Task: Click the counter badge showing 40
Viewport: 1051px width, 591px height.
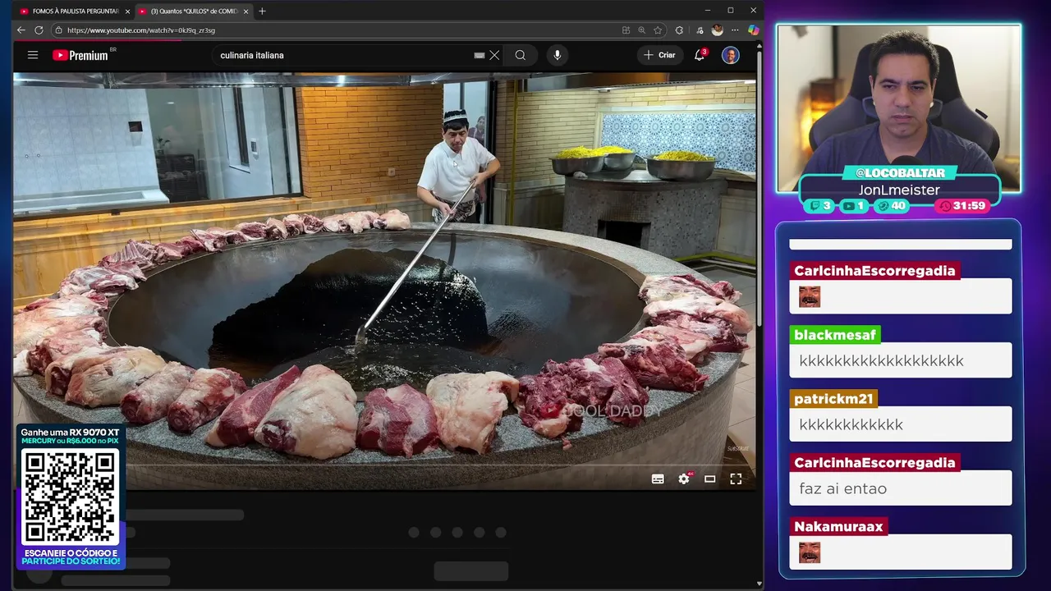Action: click(x=891, y=206)
